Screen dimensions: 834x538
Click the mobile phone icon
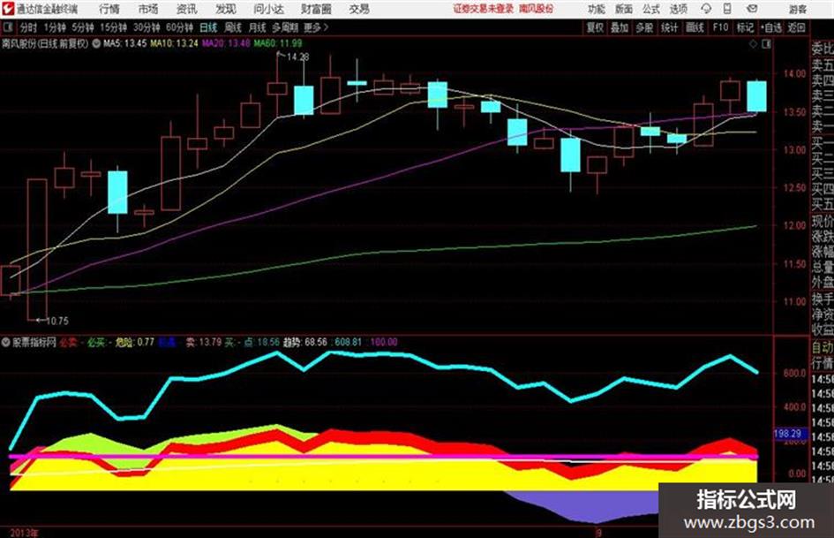(727, 9)
